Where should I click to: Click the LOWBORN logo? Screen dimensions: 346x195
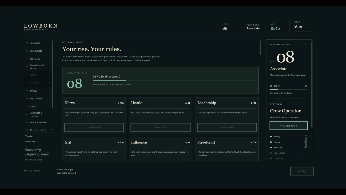click(41, 26)
